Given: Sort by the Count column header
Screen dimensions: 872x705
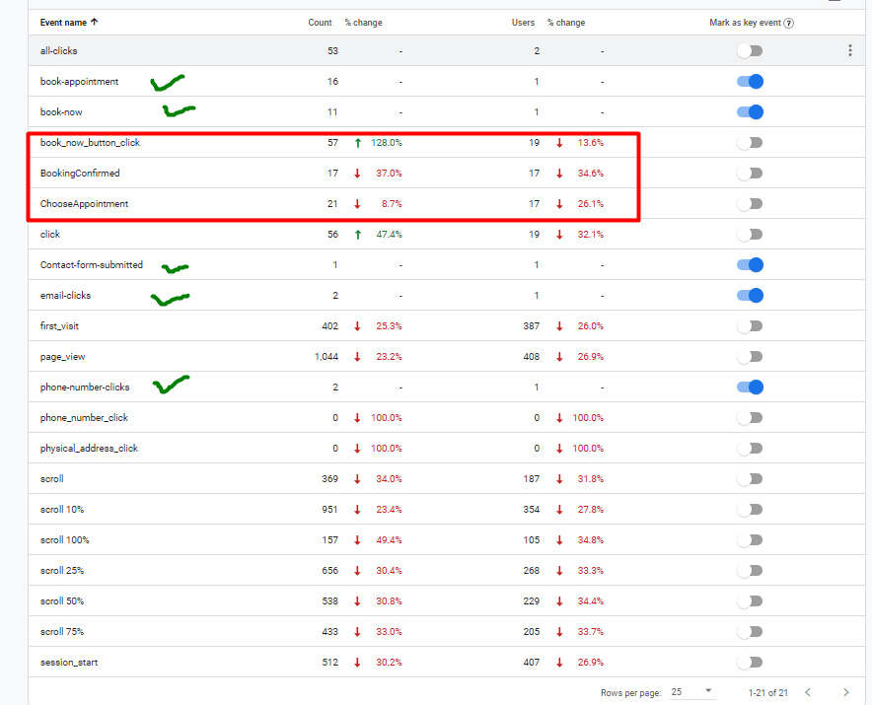Looking at the screenshot, I should pos(320,23).
